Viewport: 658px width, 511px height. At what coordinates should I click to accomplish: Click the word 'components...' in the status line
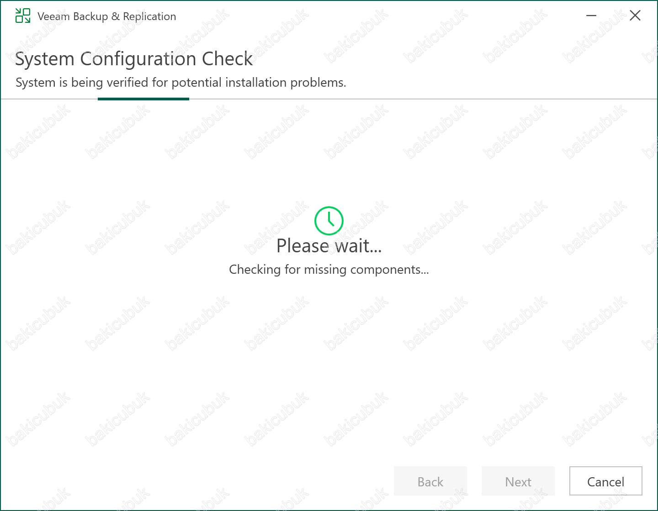coord(389,270)
